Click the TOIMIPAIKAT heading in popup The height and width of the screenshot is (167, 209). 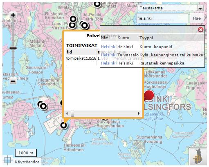click(x=82, y=45)
